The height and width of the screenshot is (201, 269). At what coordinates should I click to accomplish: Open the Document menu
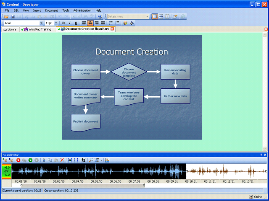coord(51,10)
